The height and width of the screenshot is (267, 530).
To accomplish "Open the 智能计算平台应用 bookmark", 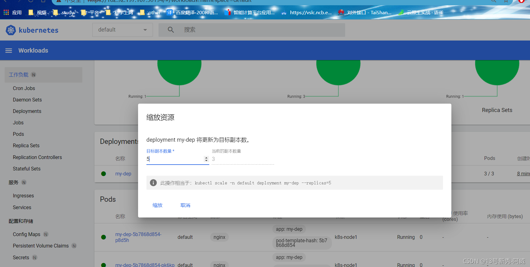I will click(x=250, y=12).
